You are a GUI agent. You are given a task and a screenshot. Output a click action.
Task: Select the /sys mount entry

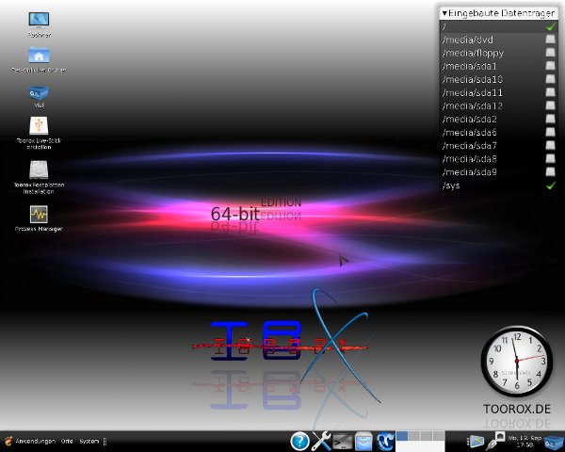pos(451,186)
